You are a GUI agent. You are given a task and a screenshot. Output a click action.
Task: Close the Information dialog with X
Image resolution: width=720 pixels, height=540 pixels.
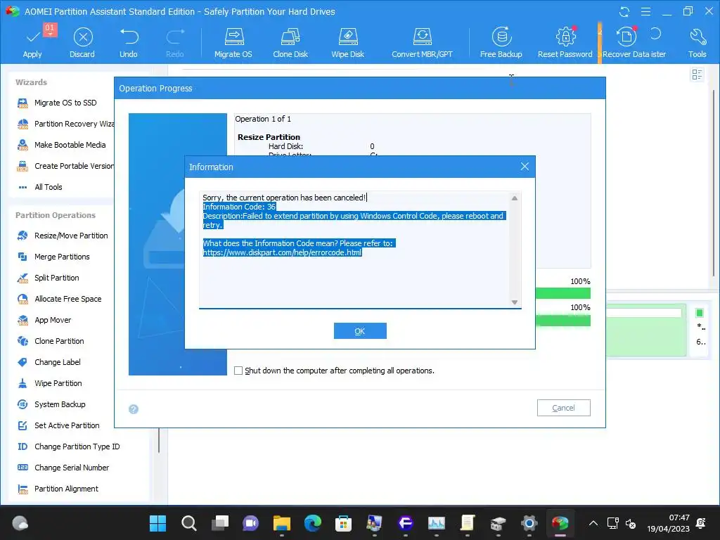point(525,167)
